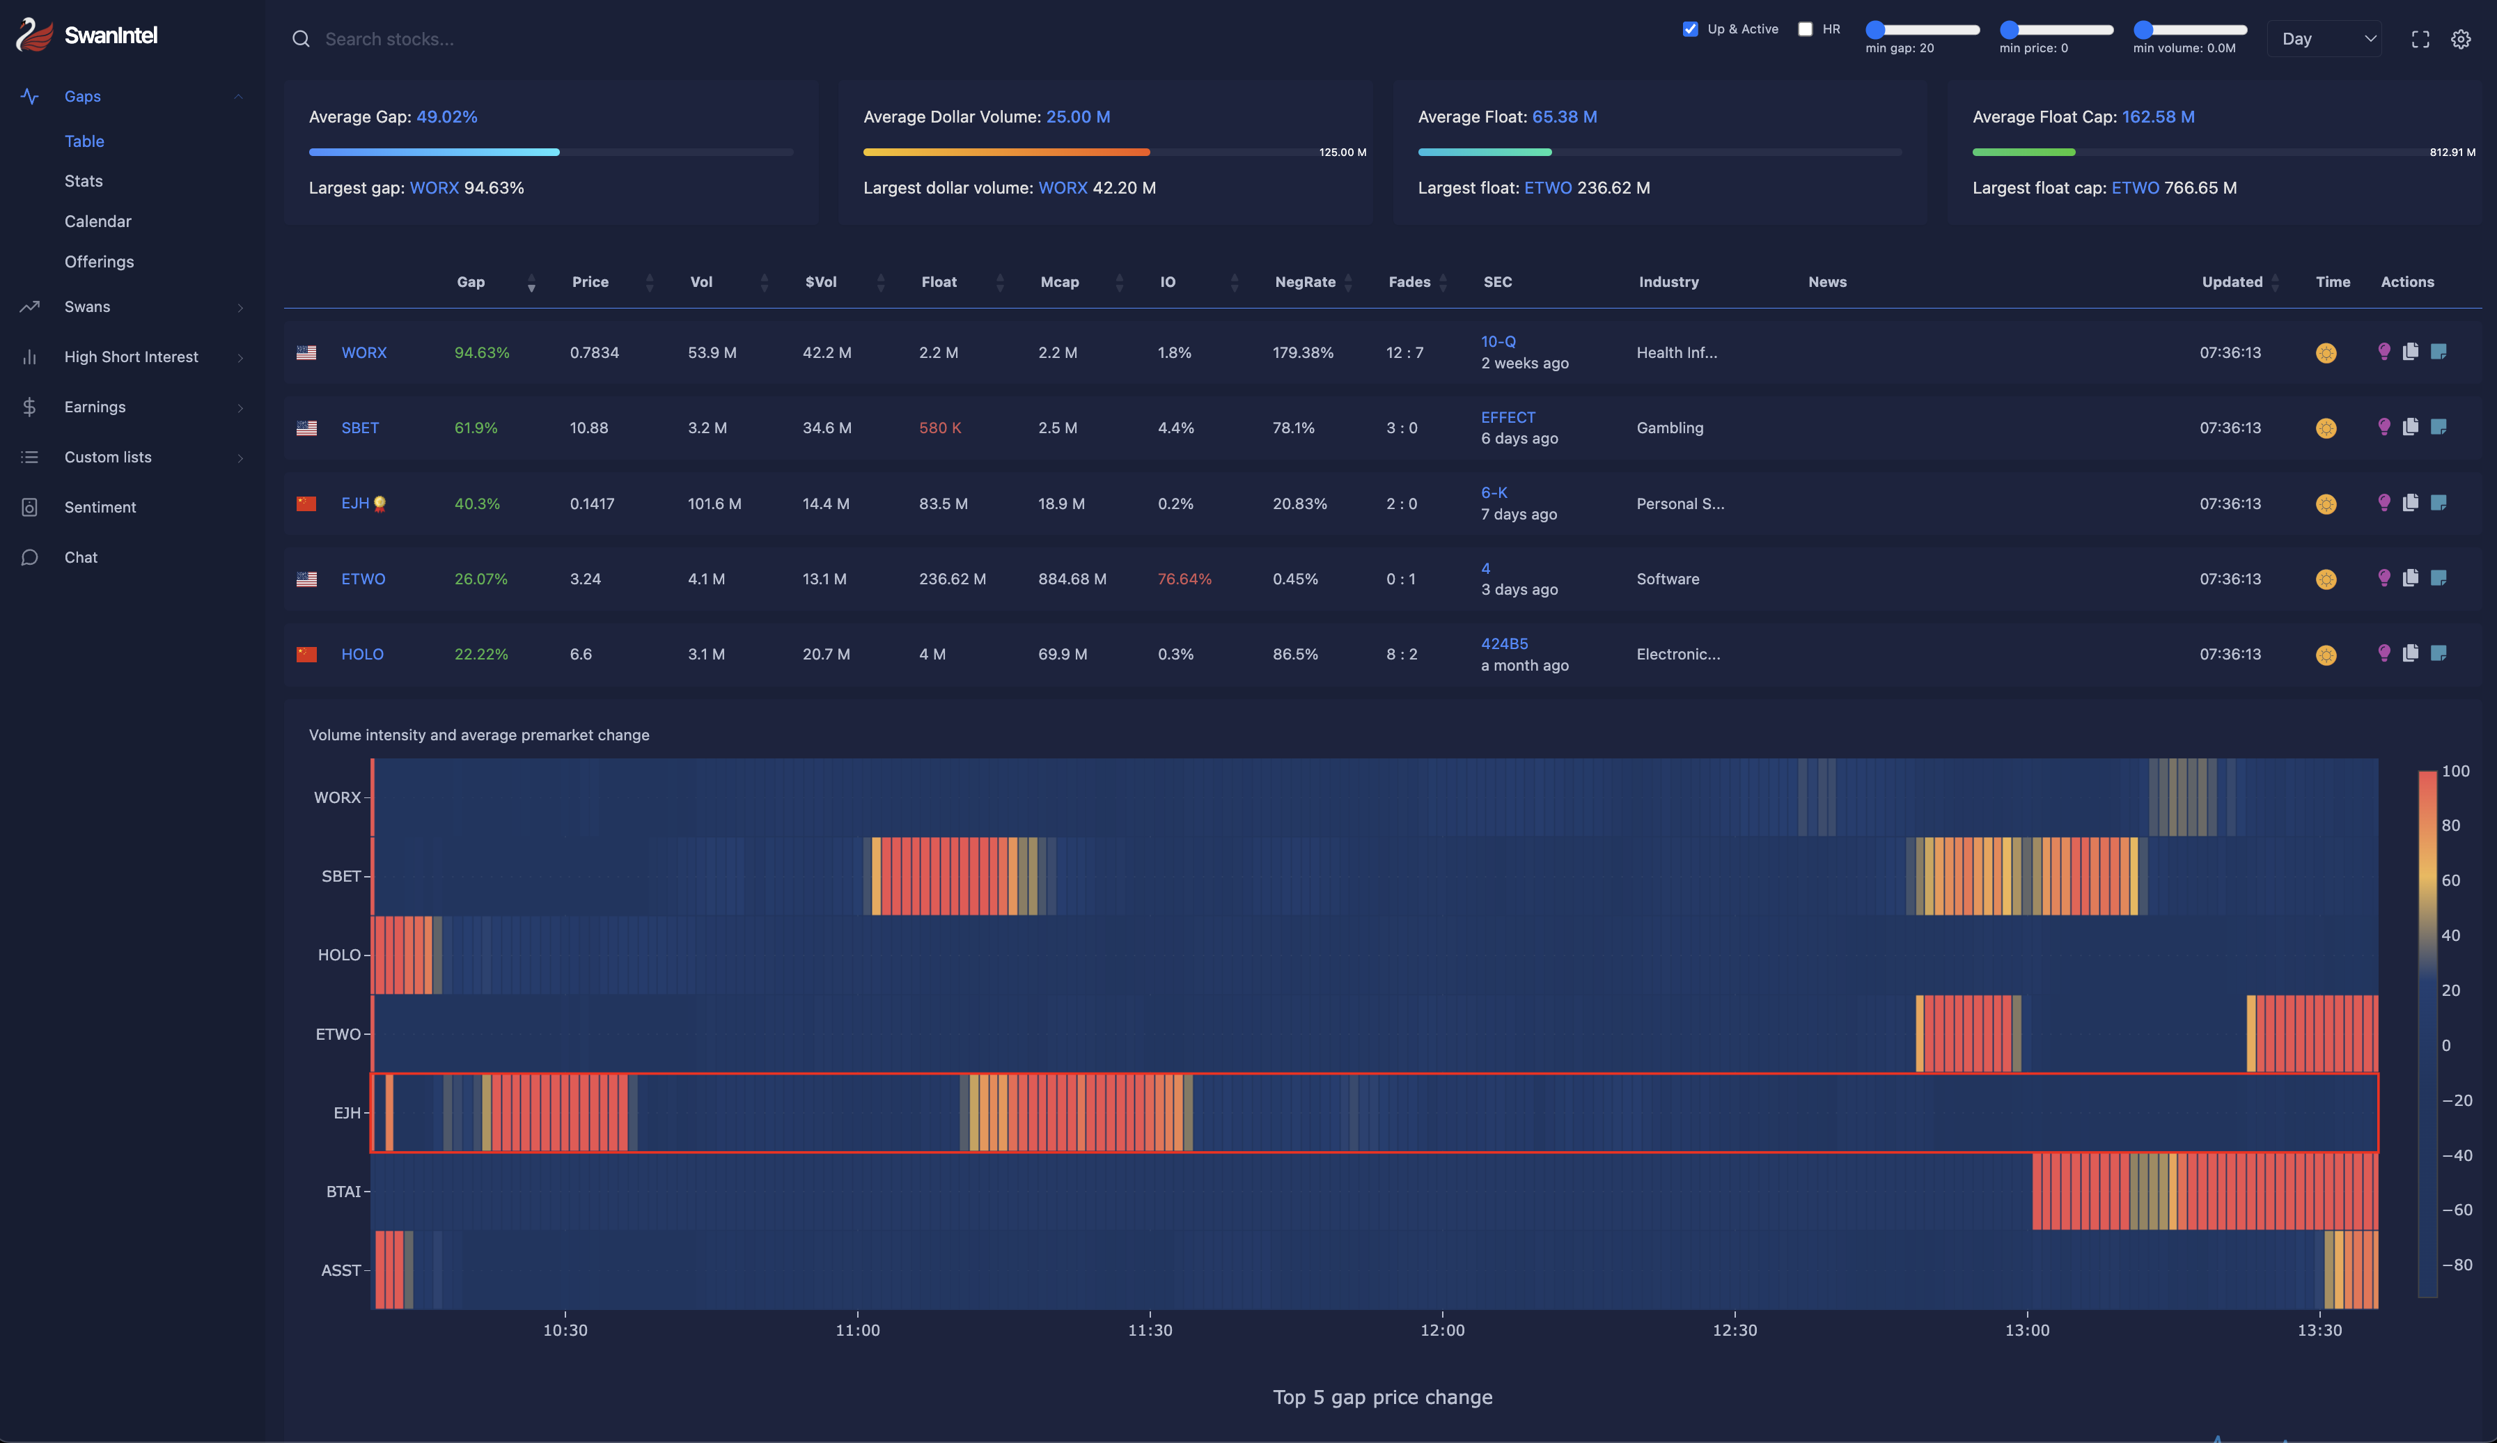This screenshot has width=2497, height=1443.
Task: Open the sticky note icon for ETWO
Action: [x=2439, y=578]
